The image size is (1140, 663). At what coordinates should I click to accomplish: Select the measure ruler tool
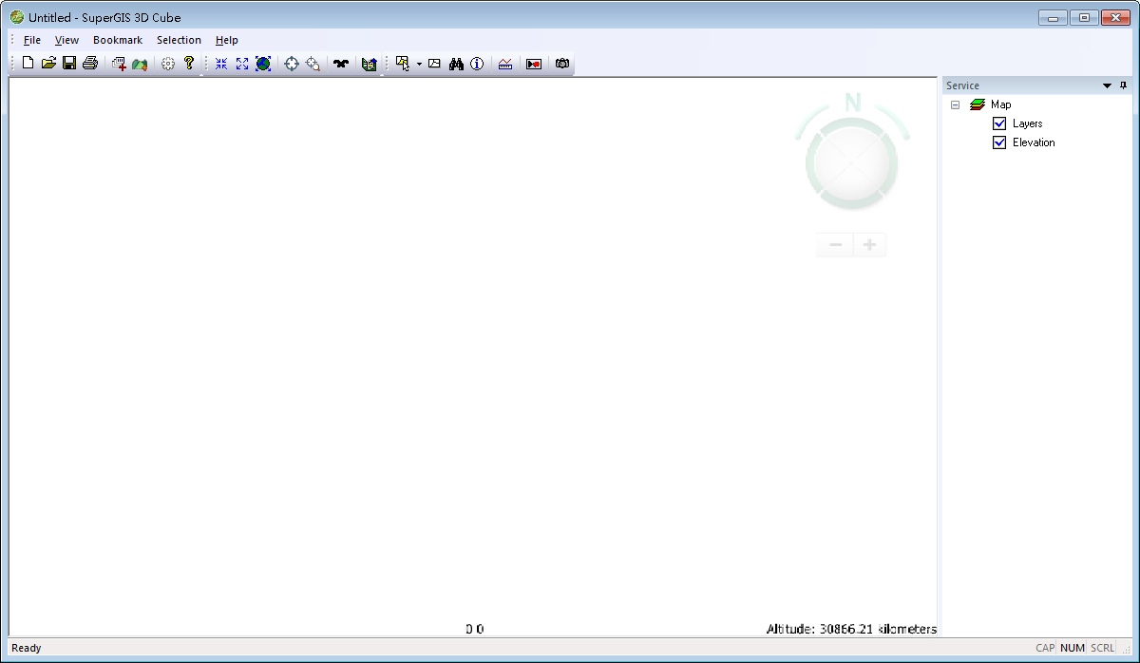click(x=505, y=64)
